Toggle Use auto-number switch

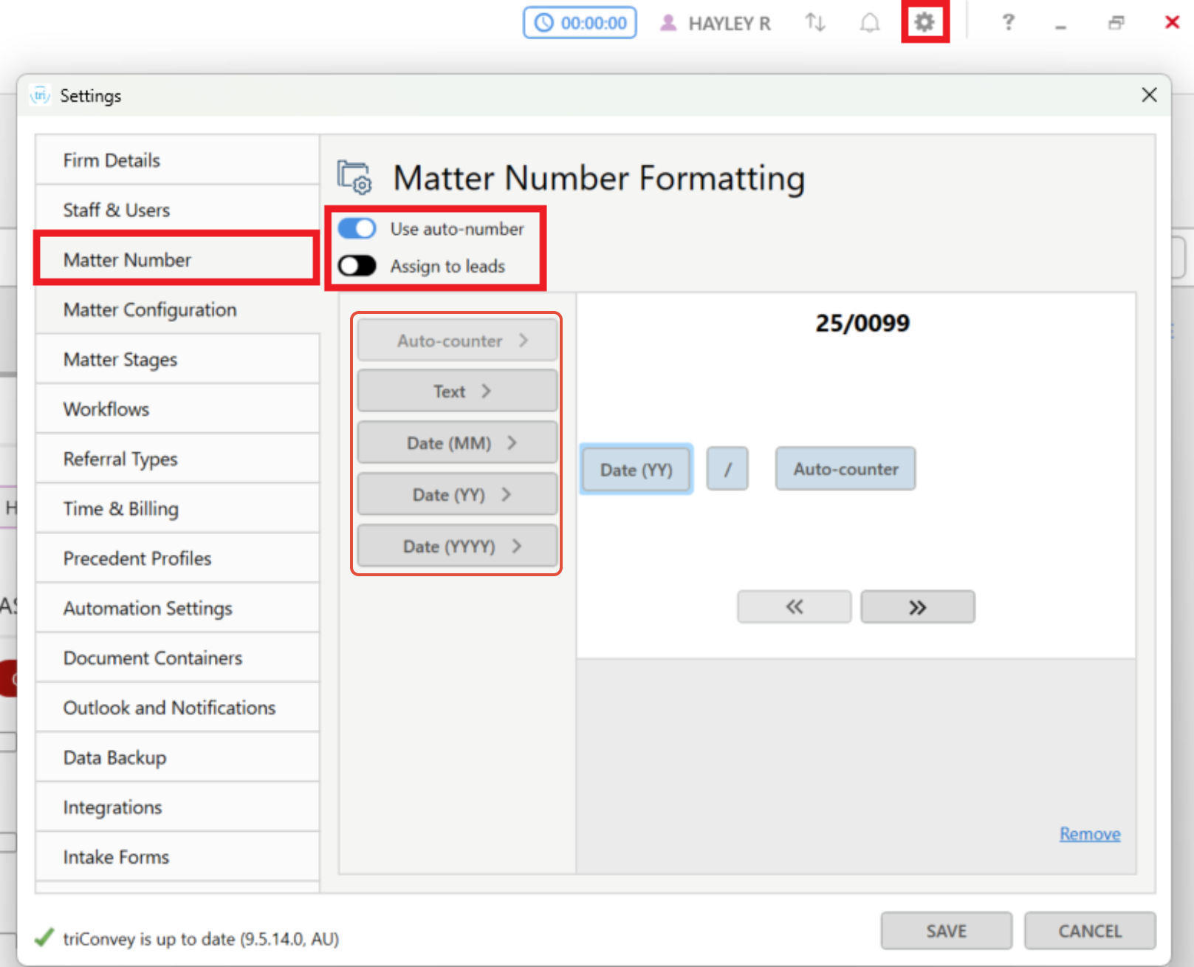[x=357, y=228]
